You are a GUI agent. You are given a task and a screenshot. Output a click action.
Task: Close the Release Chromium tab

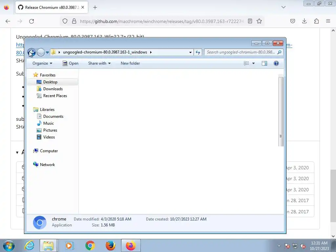coord(83,7)
